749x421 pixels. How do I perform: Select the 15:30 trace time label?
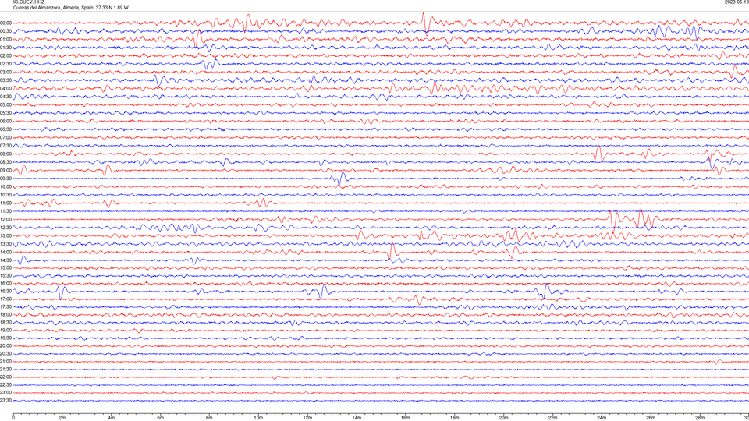tap(5, 275)
